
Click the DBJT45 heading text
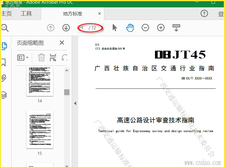coord(180,55)
